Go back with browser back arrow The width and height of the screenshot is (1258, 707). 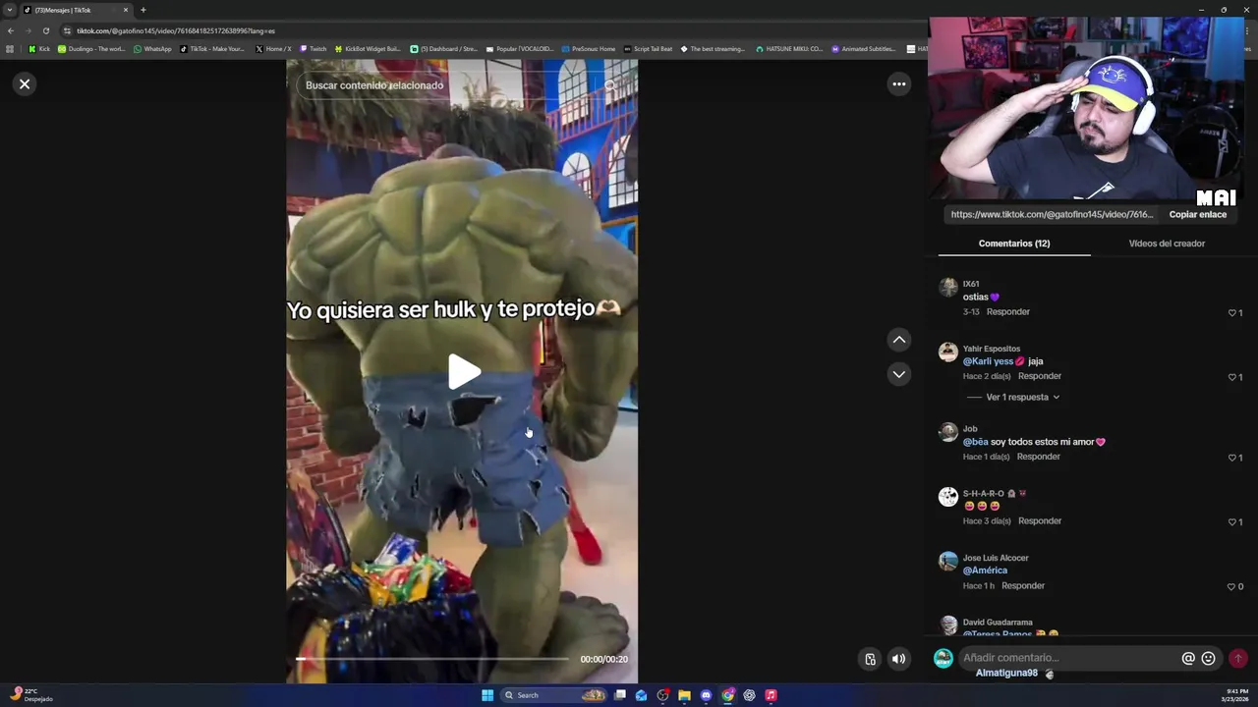point(11,30)
